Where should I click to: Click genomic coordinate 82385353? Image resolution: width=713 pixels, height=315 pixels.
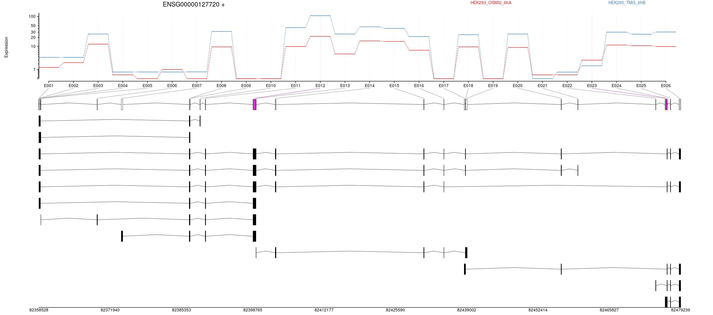(182, 310)
